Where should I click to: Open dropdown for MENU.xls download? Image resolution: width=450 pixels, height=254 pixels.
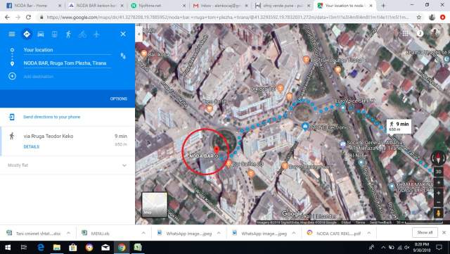point(143,233)
